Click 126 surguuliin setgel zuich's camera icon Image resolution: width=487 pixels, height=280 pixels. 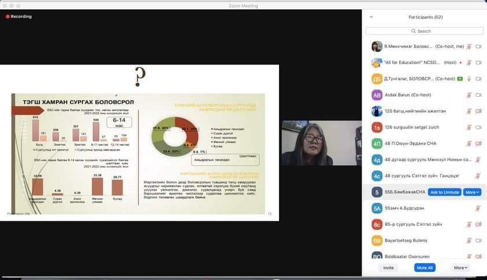pos(478,127)
